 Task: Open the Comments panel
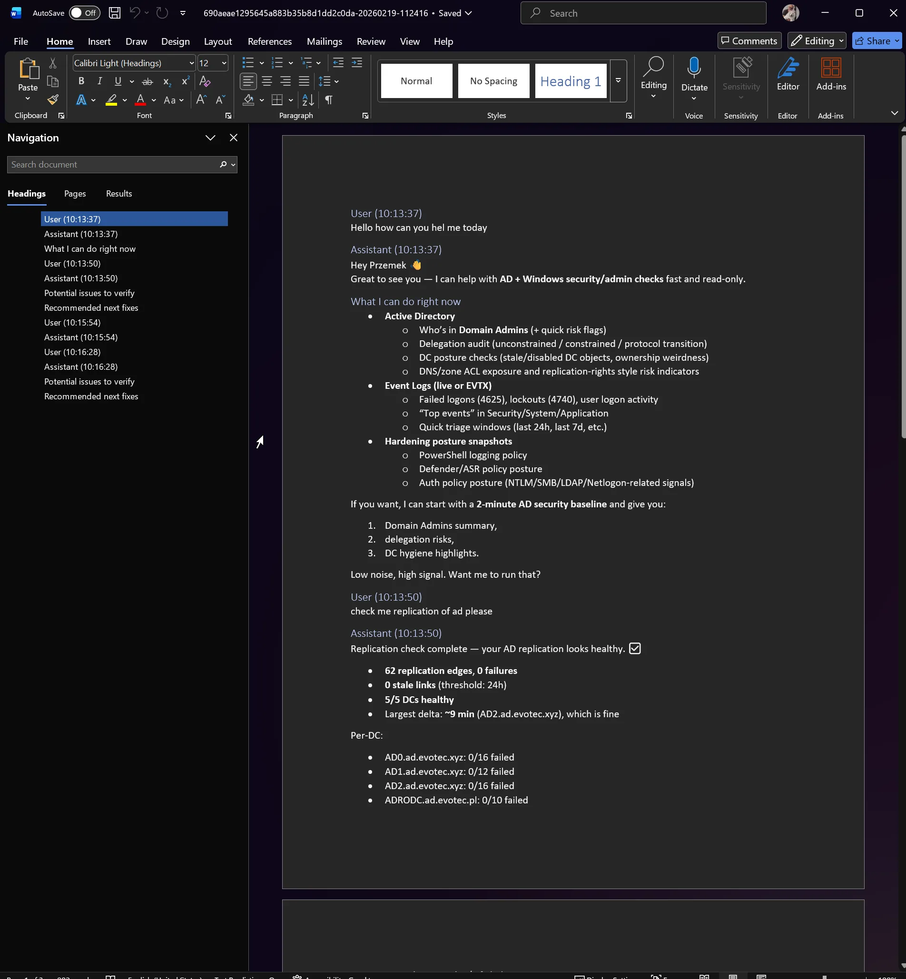point(748,40)
